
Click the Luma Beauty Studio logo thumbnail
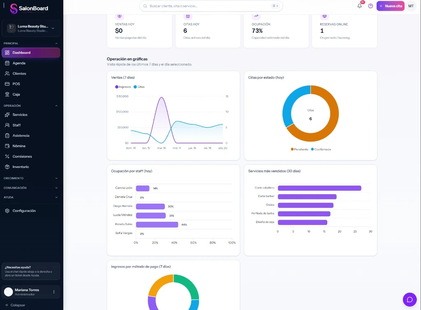coord(11,28)
